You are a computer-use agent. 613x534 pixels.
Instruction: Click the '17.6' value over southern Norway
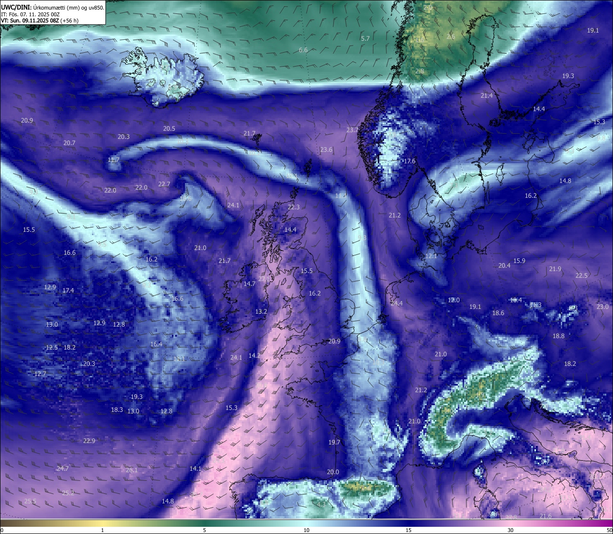coord(409,161)
